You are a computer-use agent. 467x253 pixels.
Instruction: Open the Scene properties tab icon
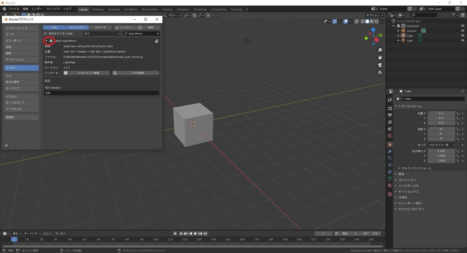[x=390, y=129]
